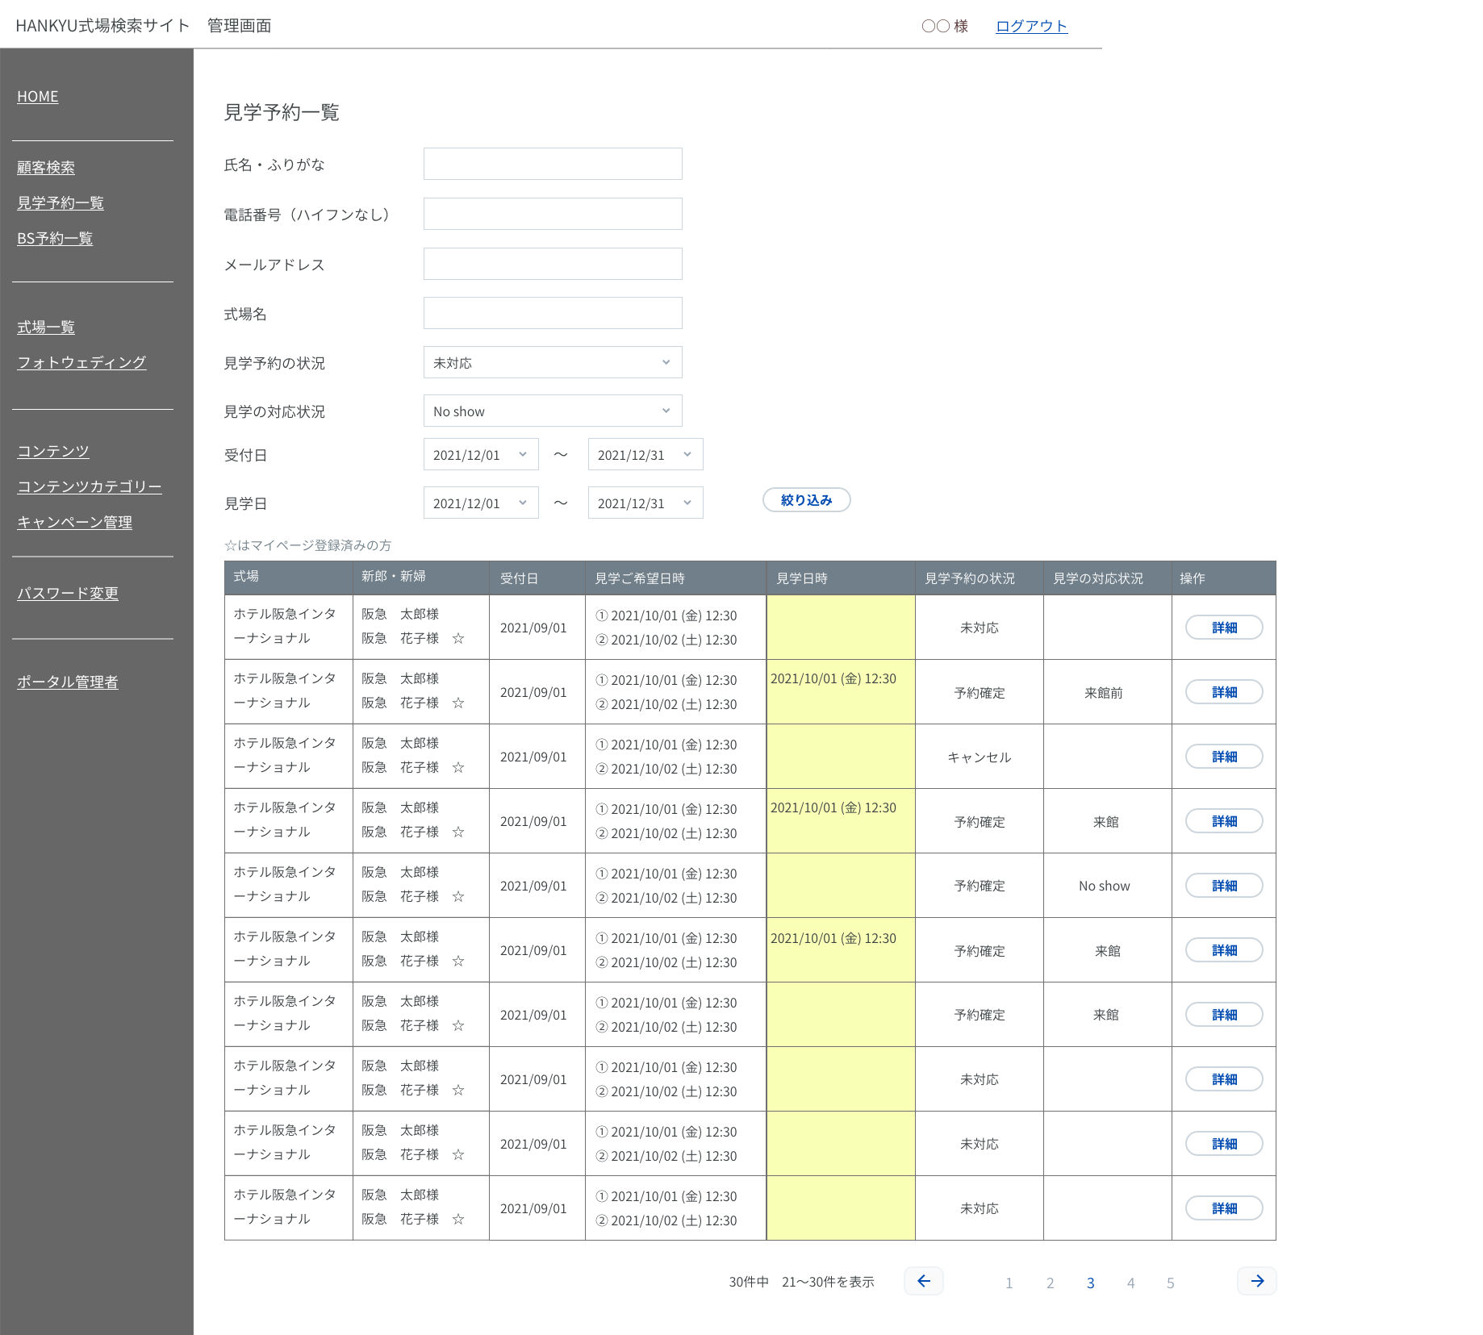Open 詳細 for the キャンセル reservation row
The height and width of the screenshot is (1335, 1483).
point(1223,757)
